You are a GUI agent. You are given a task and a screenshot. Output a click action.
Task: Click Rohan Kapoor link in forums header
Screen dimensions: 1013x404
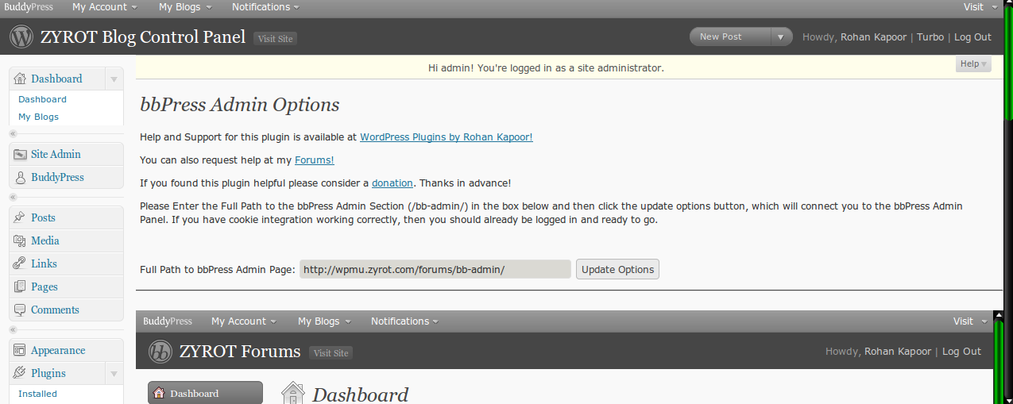(x=898, y=352)
